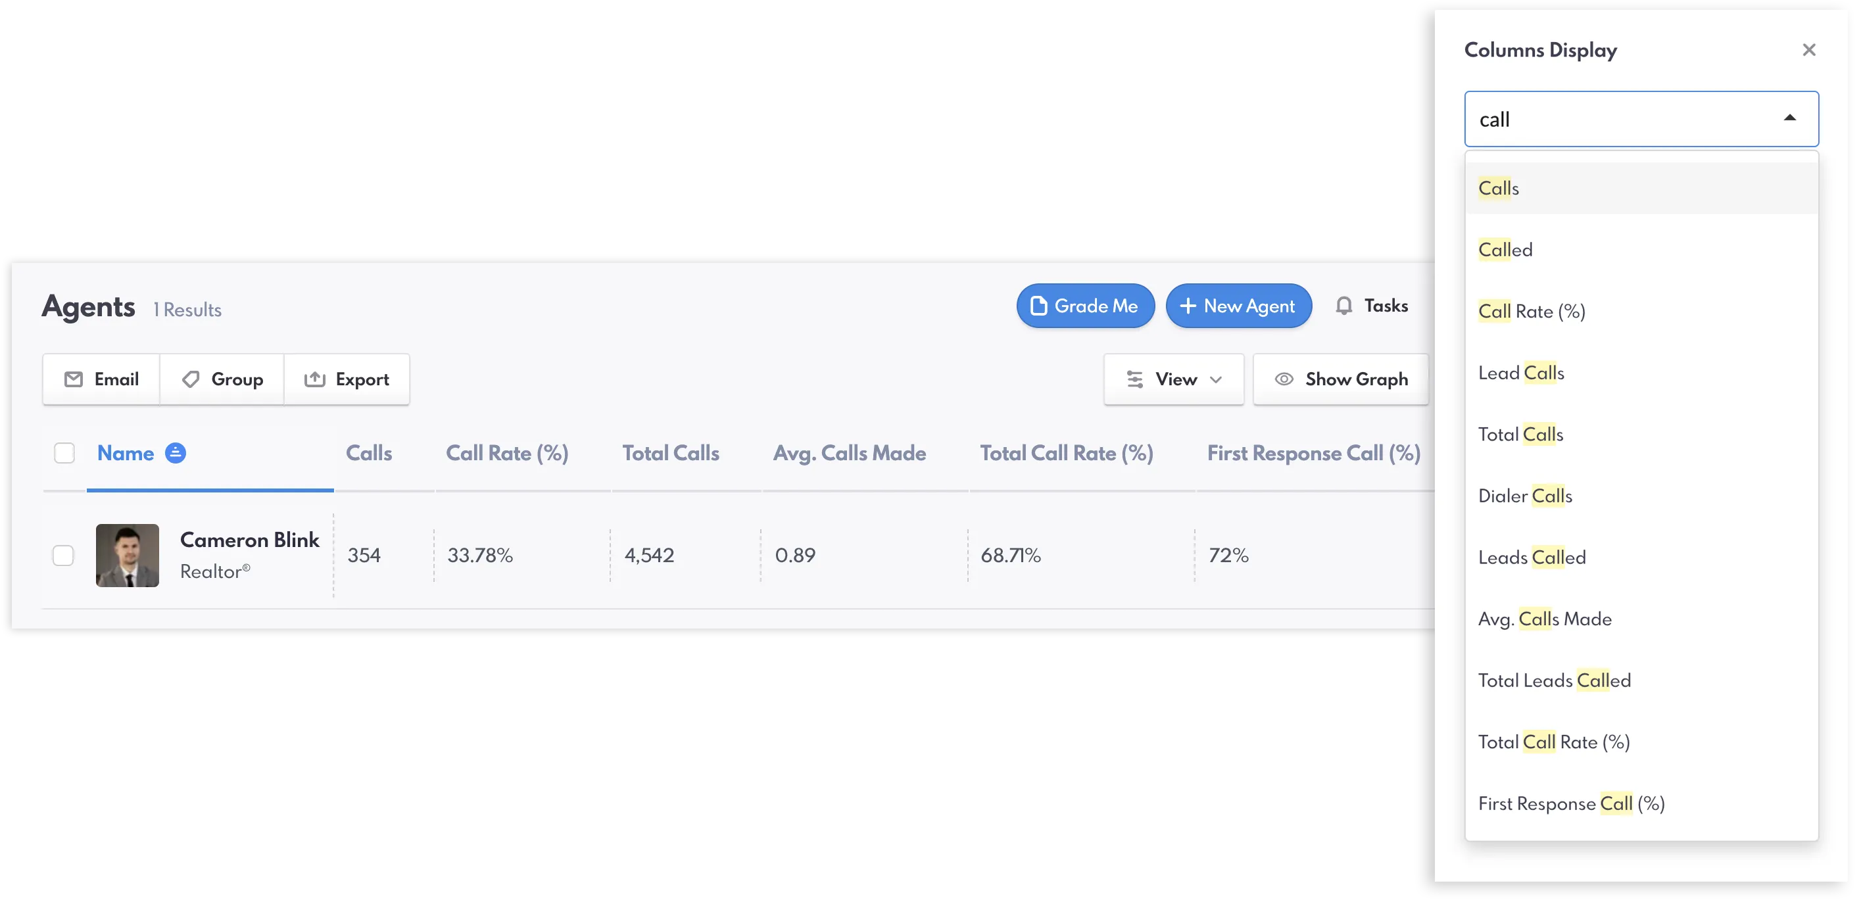This screenshot has width=1861, height=906.
Task: Expand the View dropdown chevron
Action: click(1217, 379)
